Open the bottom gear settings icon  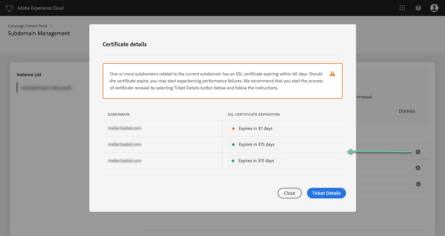(x=418, y=184)
